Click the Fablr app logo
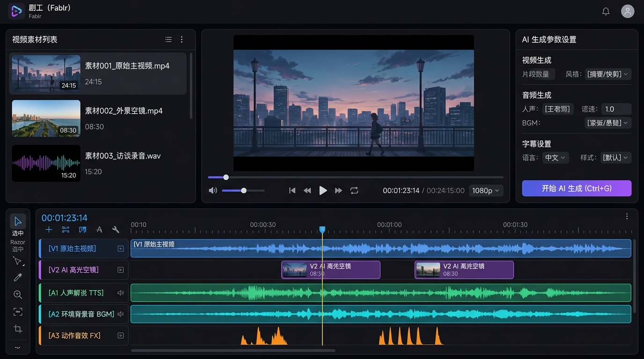Screen dimensions: 644x359 tap(16, 11)
